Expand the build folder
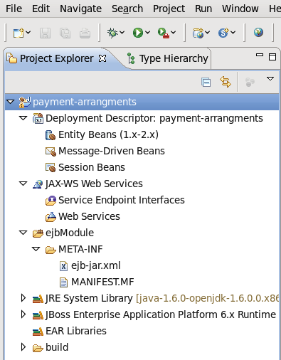 (23, 347)
